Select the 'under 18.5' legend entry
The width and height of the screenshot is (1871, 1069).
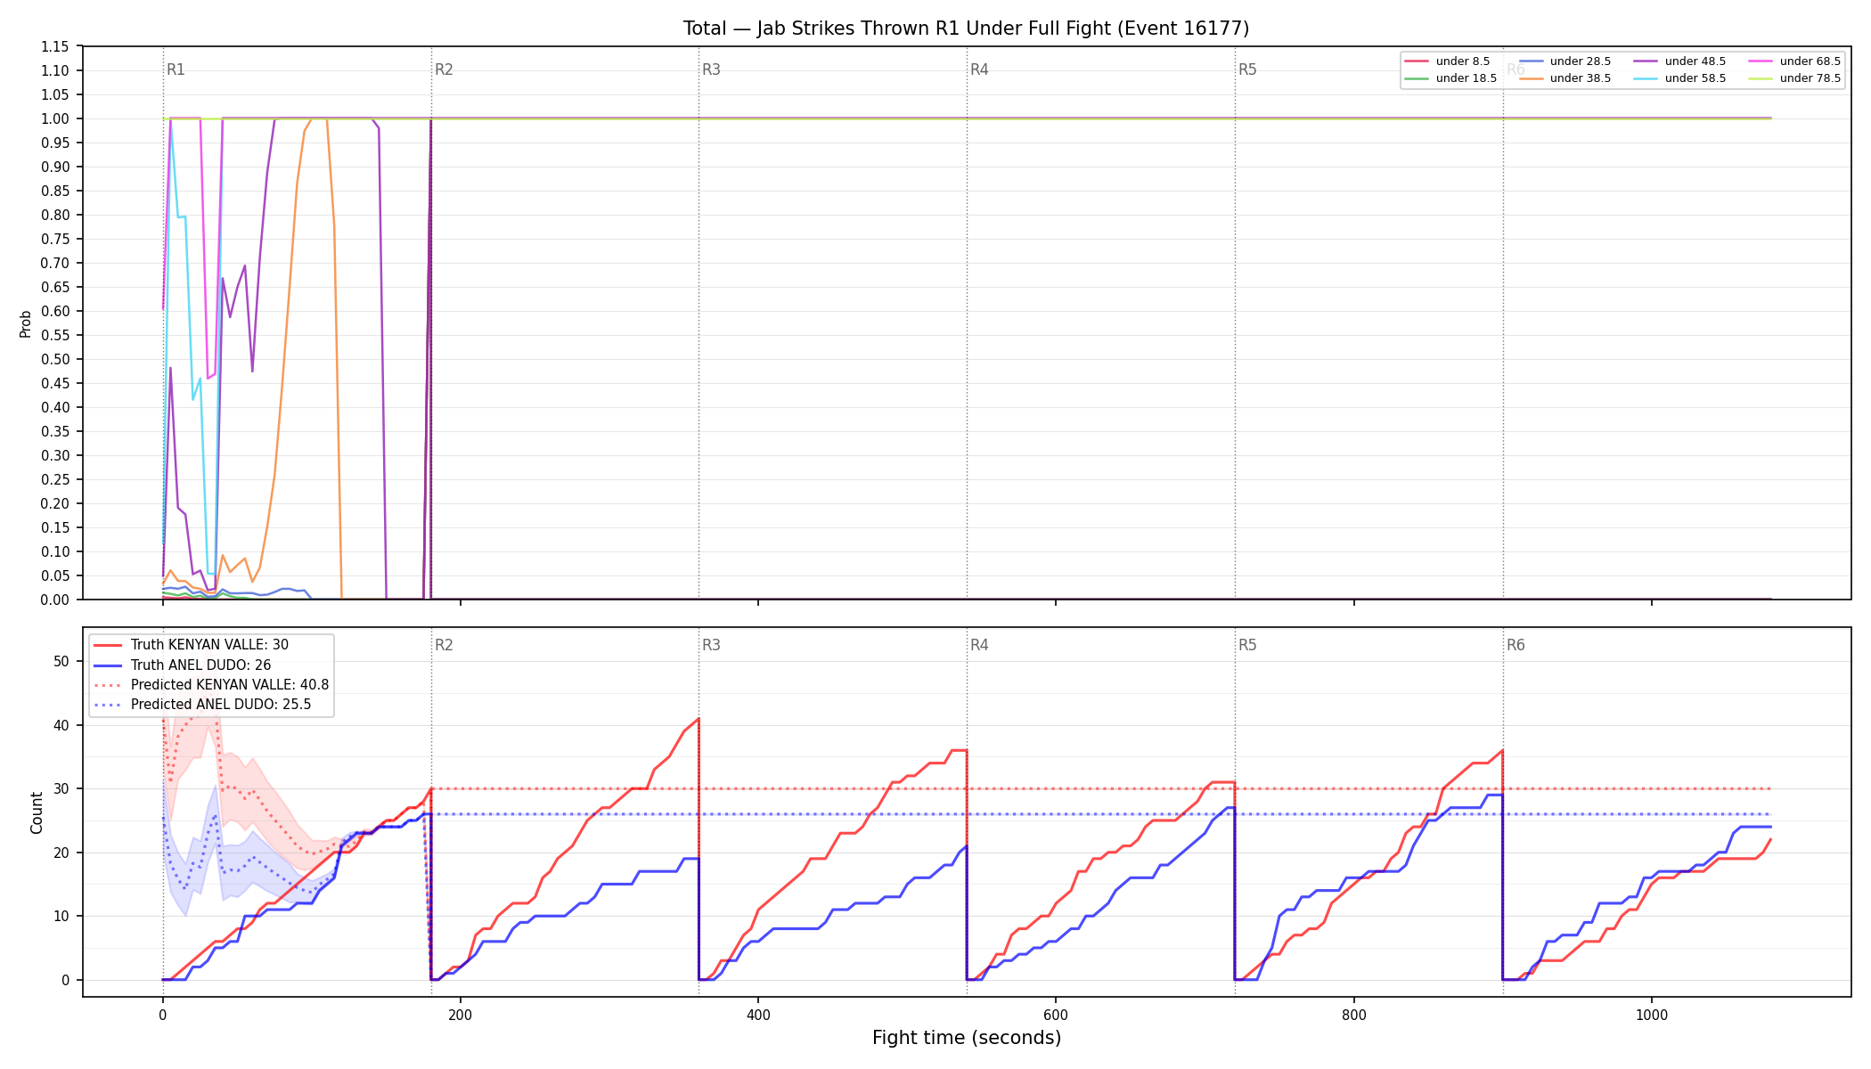(x=1450, y=78)
